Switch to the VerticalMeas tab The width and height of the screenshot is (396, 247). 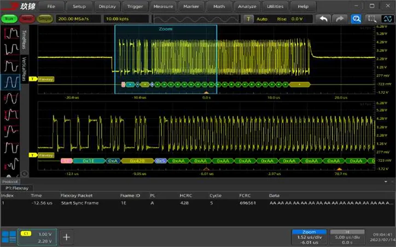coord(24,68)
